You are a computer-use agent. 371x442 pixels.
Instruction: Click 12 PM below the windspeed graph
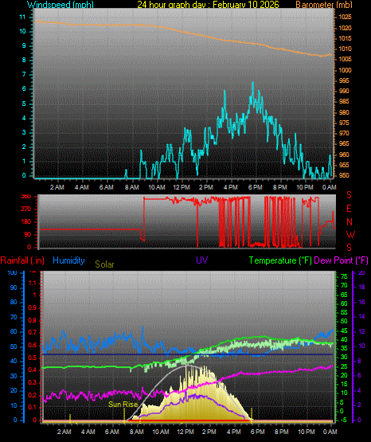(x=182, y=187)
